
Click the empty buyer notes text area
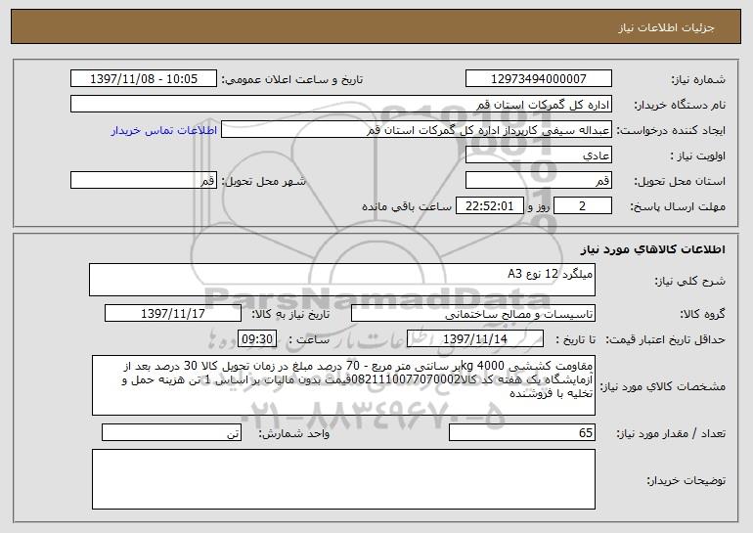tap(343, 479)
